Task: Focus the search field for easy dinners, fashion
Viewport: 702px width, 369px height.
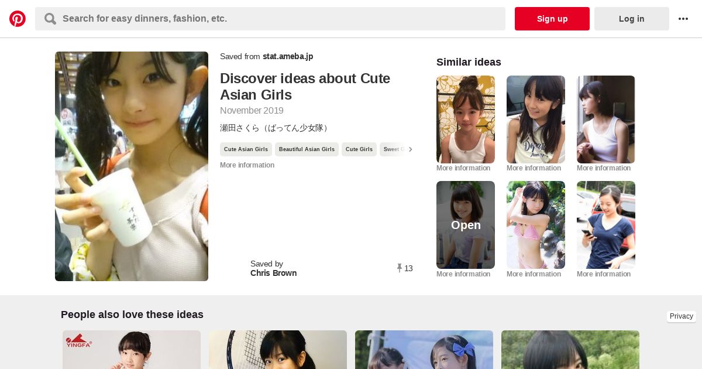Action: click(x=270, y=19)
